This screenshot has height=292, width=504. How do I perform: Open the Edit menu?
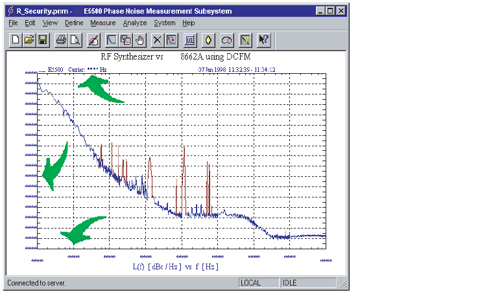30,23
